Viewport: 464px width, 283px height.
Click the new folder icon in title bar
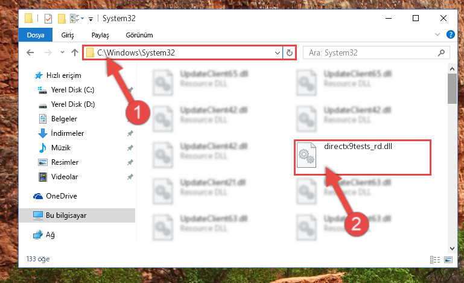[x=62, y=19]
